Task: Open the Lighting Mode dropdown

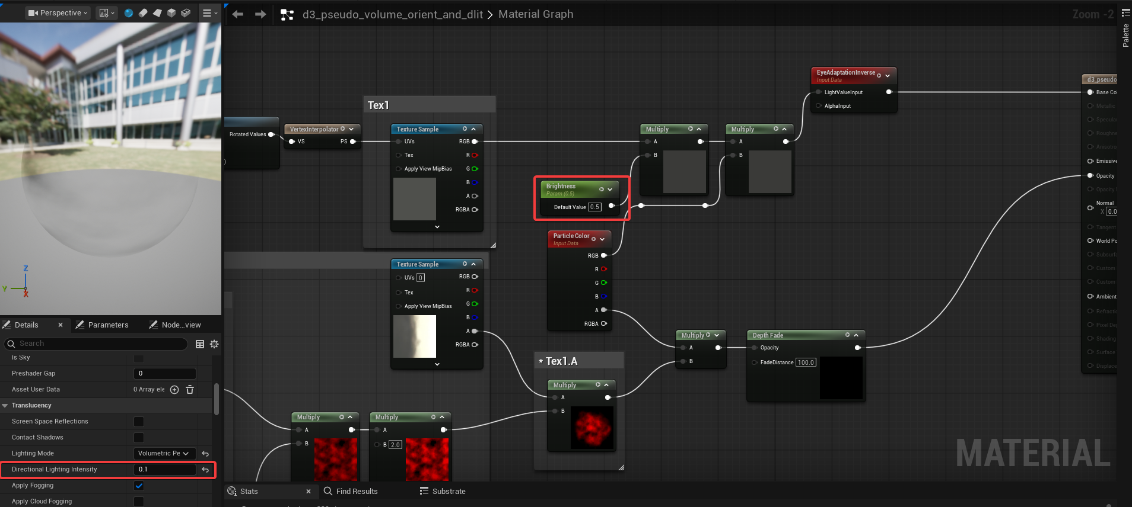Action: click(x=163, y=454)
